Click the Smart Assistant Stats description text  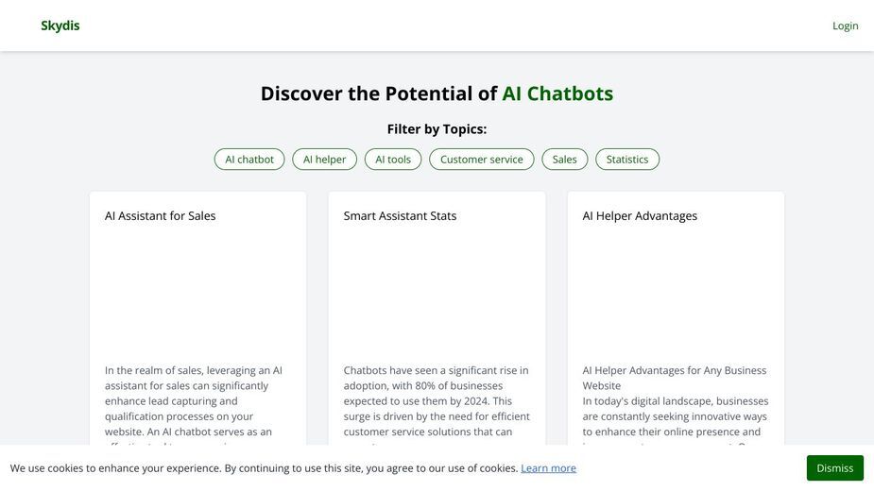coord(437,403)
